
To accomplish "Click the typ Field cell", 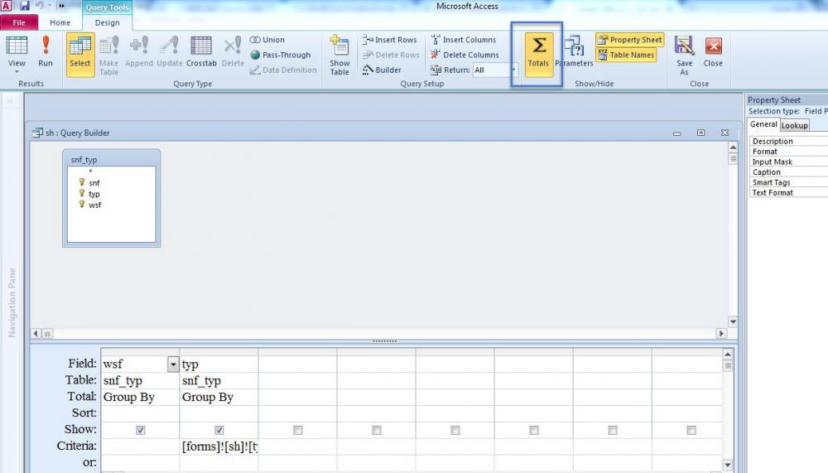I will [219, 364].
